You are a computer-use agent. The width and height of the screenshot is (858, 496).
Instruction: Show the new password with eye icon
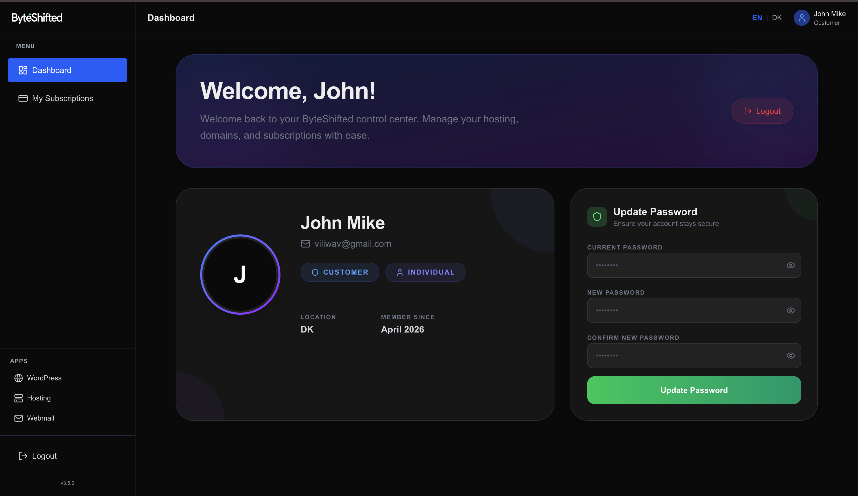tap(791, 310)
